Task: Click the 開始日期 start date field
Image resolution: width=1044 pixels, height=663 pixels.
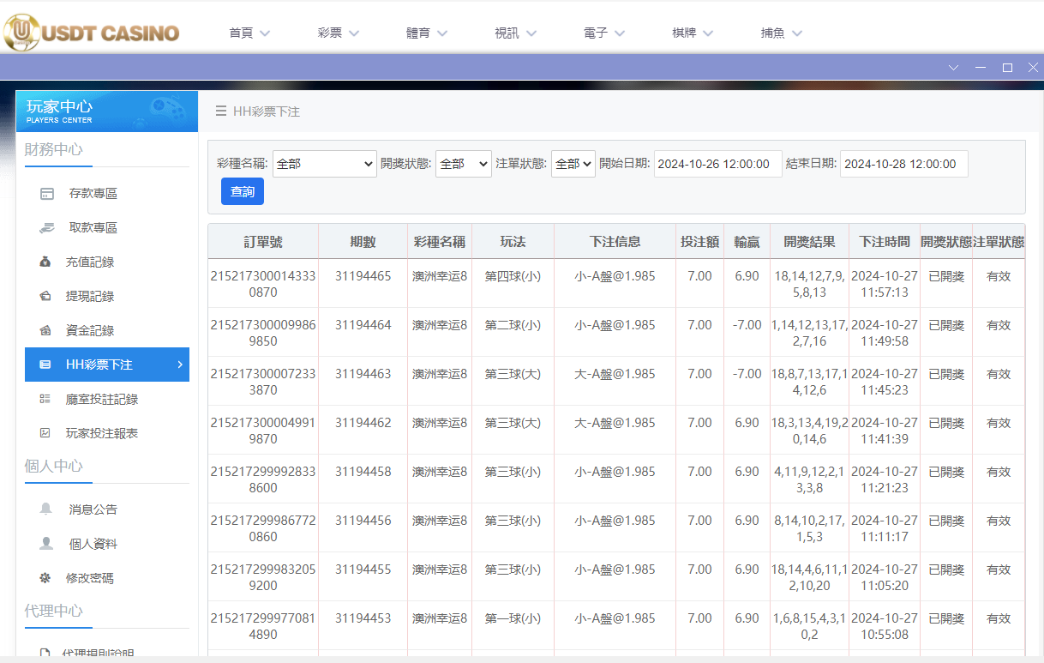Action: coord(717,164)
